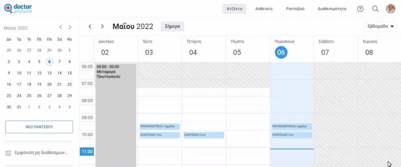This screenshot has width=401, height=167.
Task: Show previous week in main calendar
Action: [90, 26]
